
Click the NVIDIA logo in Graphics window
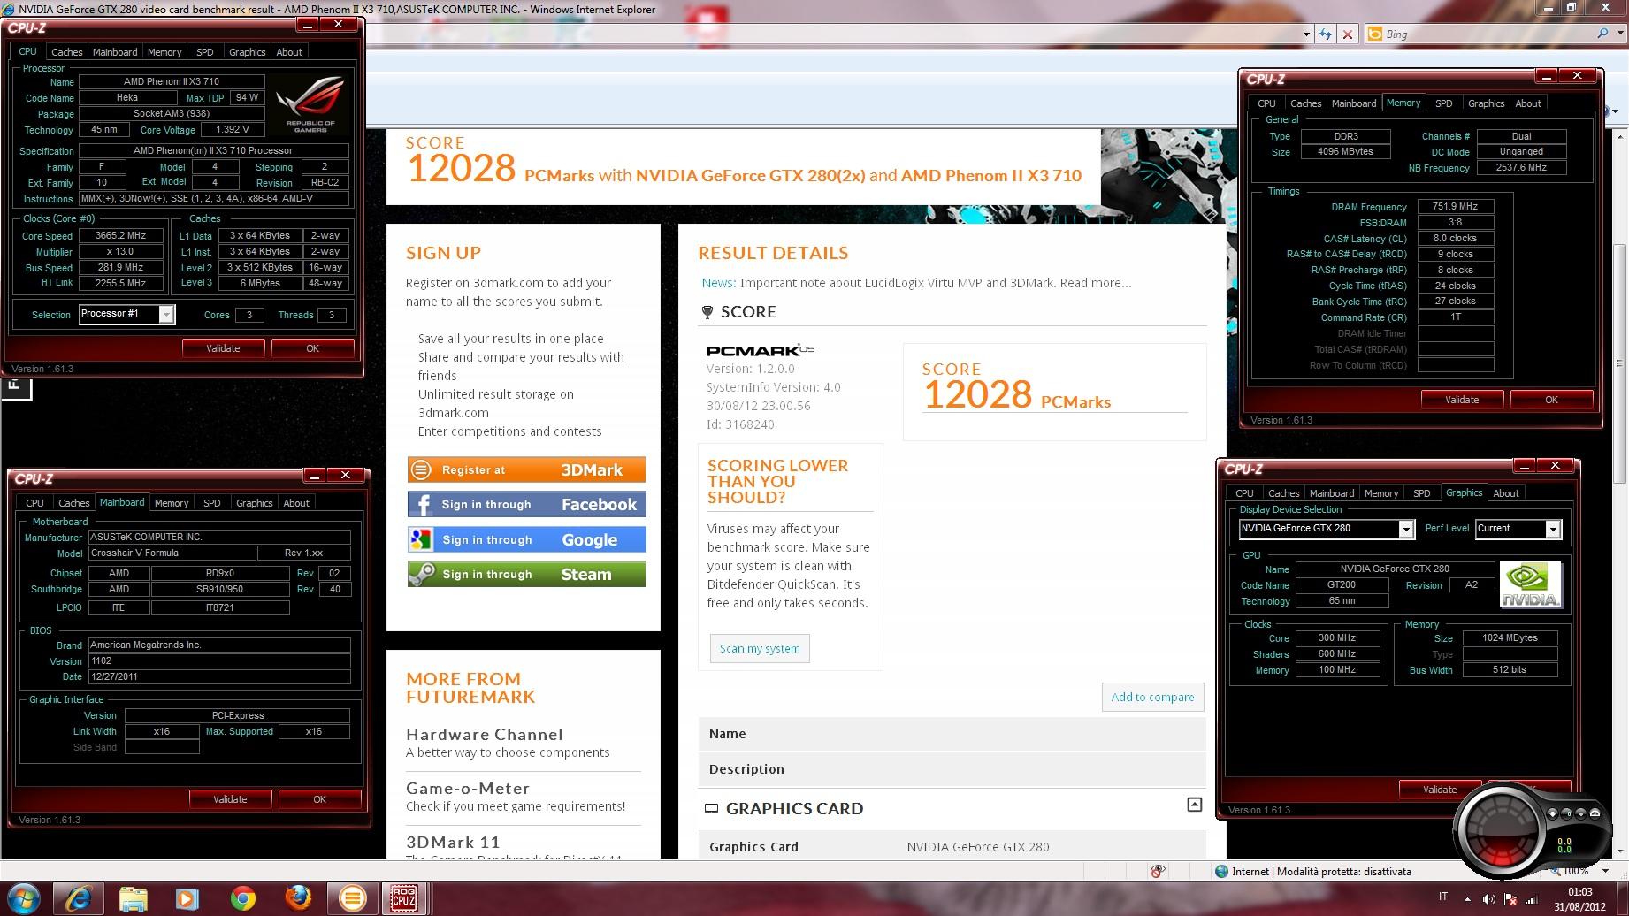point(1531,585)
